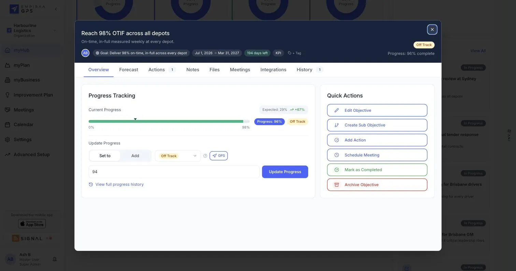Click the Signal logo in sidebar

27,238
